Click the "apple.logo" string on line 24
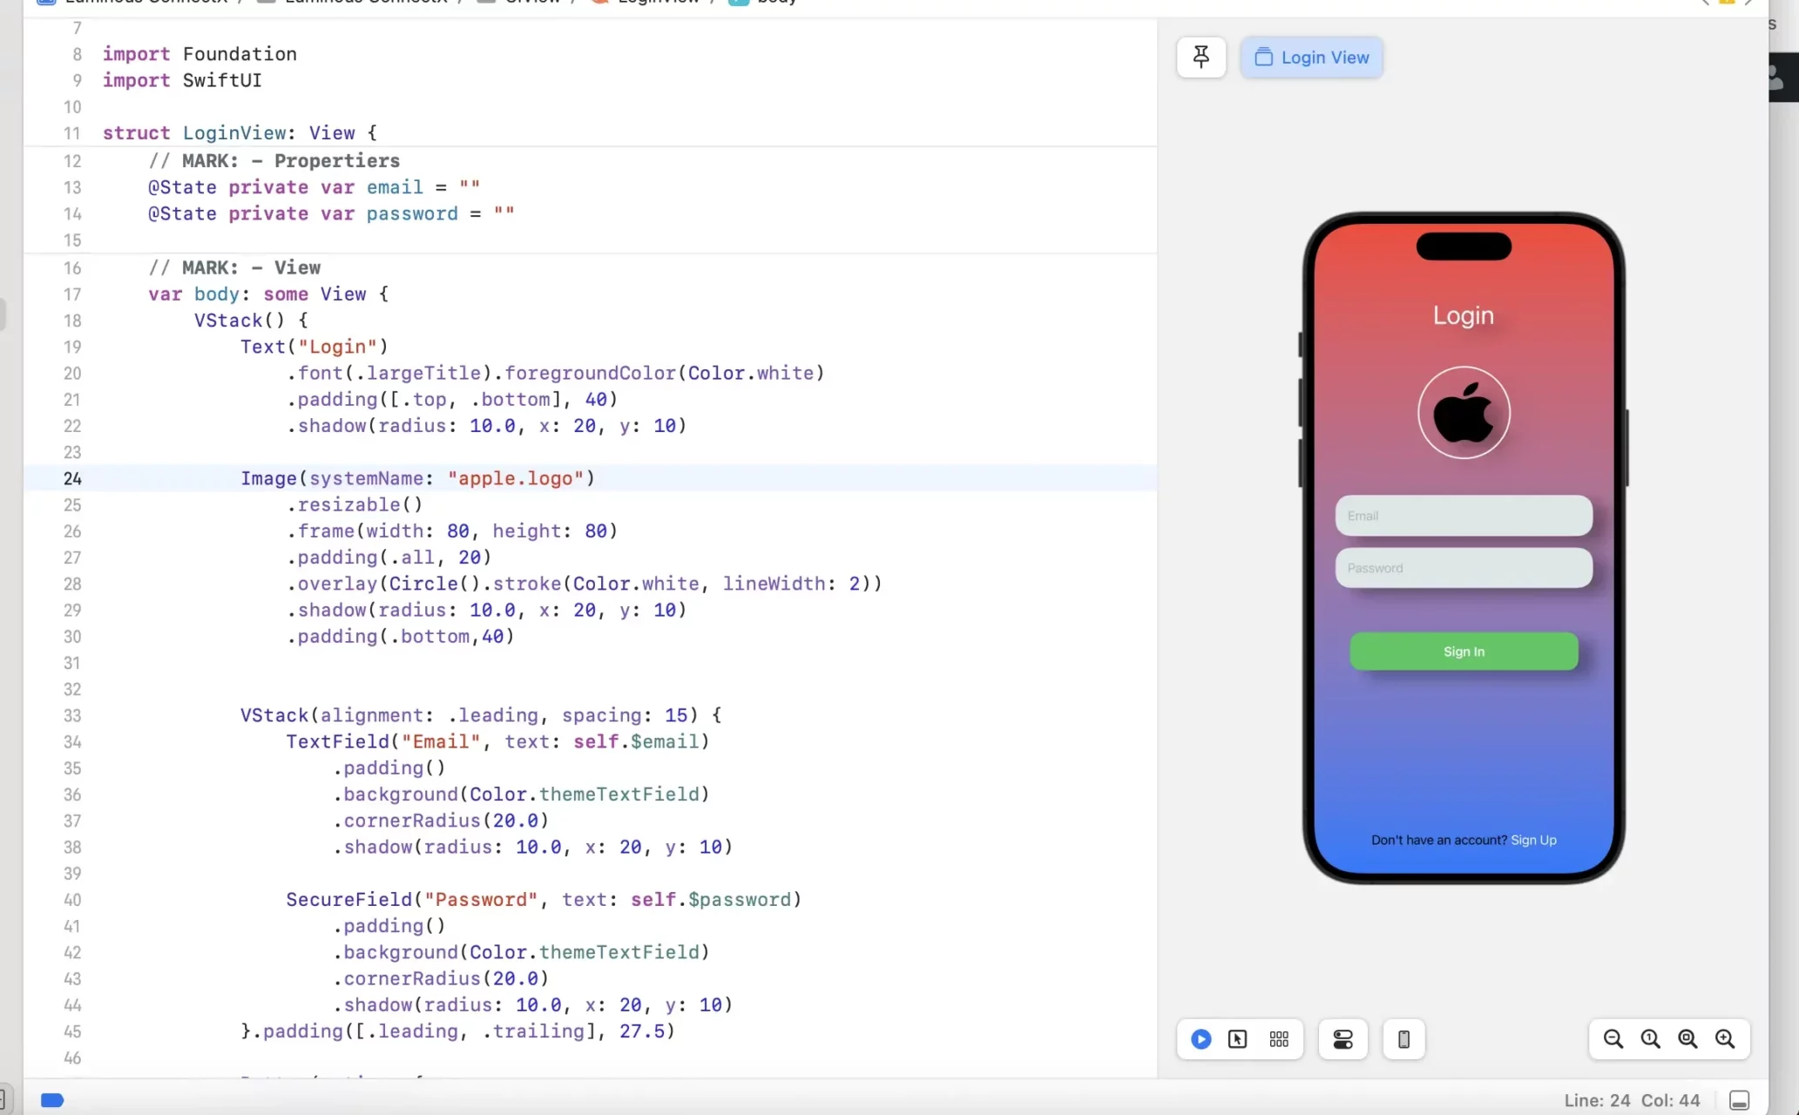Image resolution: width=1799 pixels, height=1115 pixels. tap(516, 478)
